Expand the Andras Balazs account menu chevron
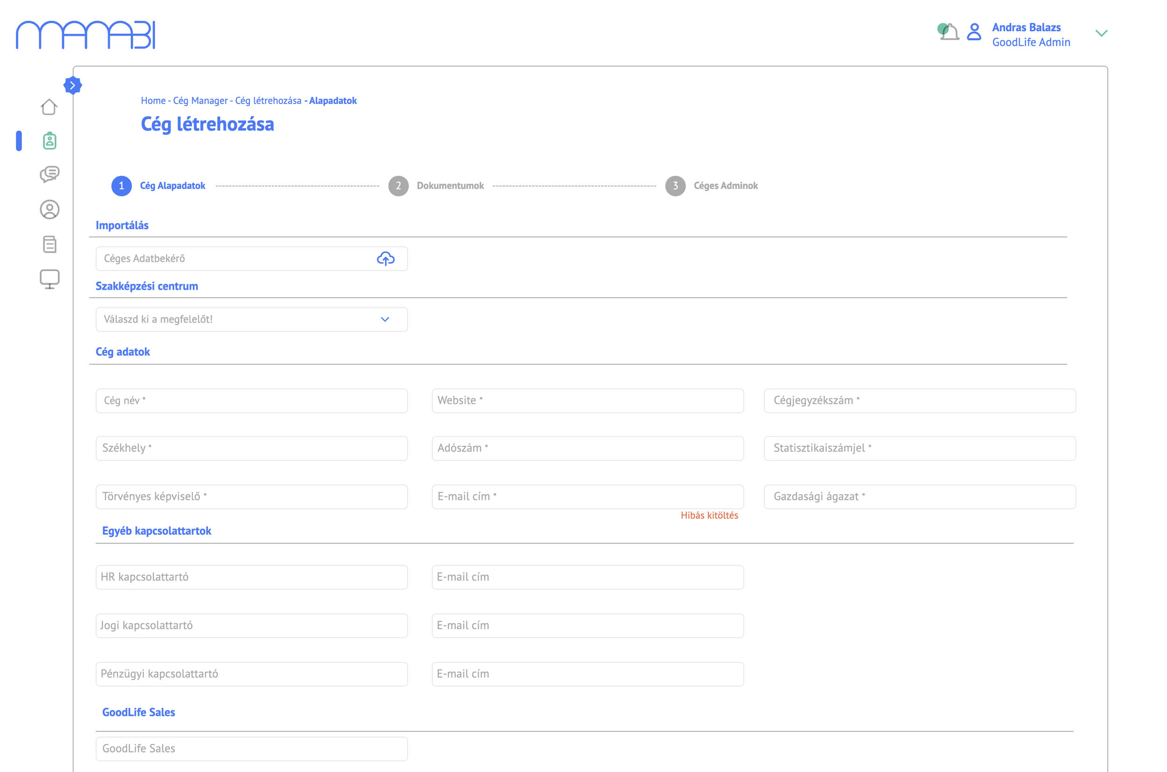The height and width of the screenshot is (772, 1167). point(1101,33)
